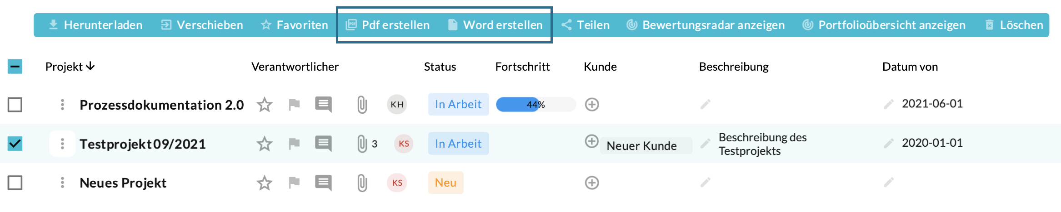Open comments for Testprojekt09/2021
The width and height of the screenshot is (1061, 212).
point(323,144)
